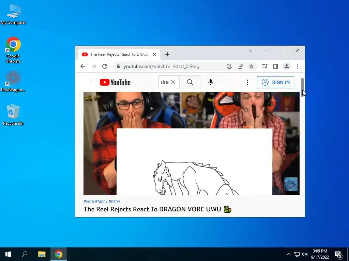Reload the page in Chrome
Screen dimensions: 349x261
point(105,66)
